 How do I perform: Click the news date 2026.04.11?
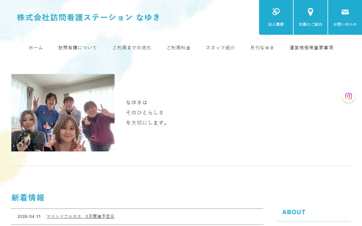[29, 216]
